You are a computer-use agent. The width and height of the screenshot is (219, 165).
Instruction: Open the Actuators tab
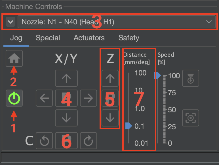(x=89, y=38)
